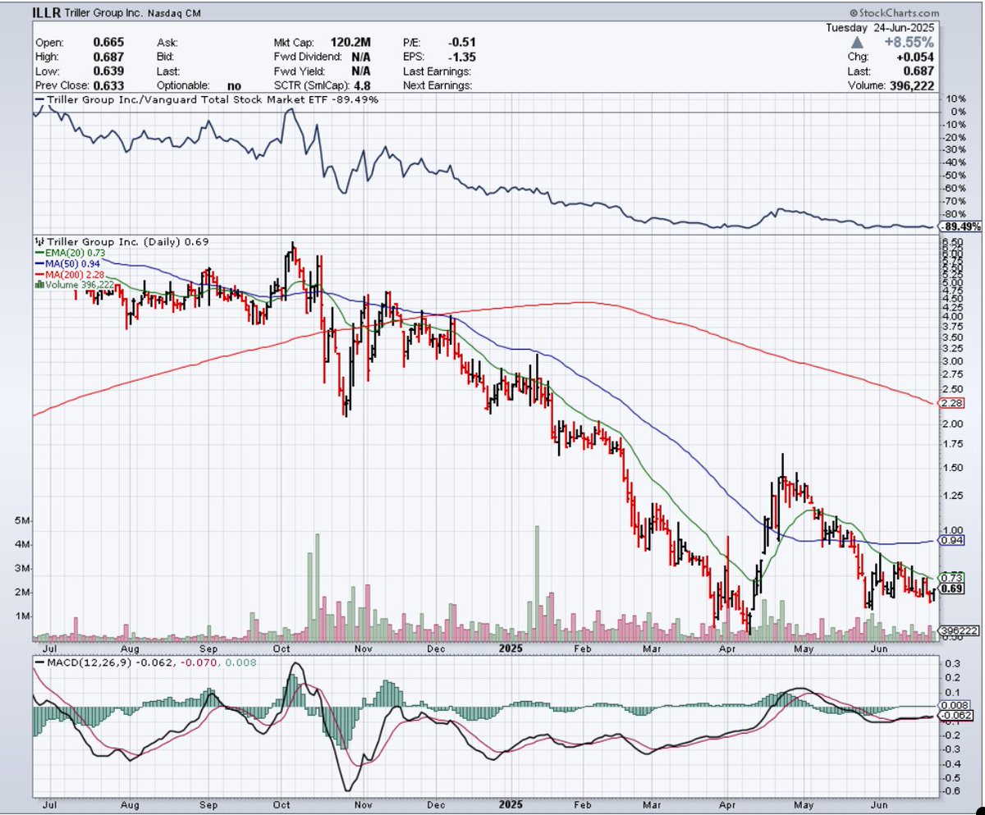Click the 'Tuesday 24-Jun-2025' date
This screenshot has width=985, height=815.
click(x=882, y=28)
